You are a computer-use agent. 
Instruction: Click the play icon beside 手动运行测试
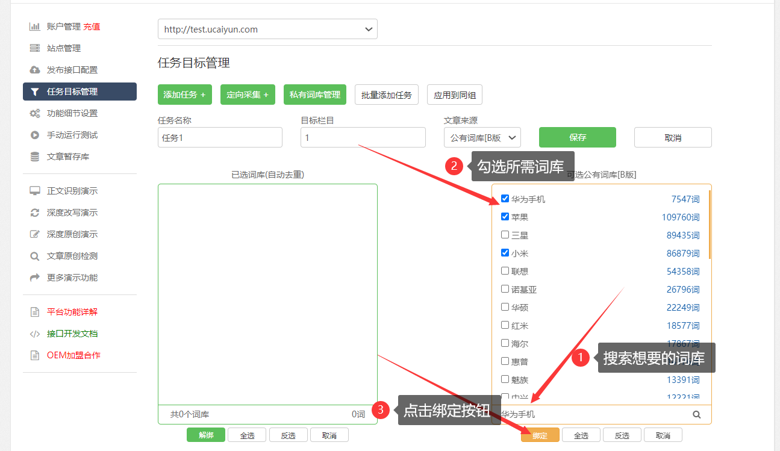(x=35, y=135)
